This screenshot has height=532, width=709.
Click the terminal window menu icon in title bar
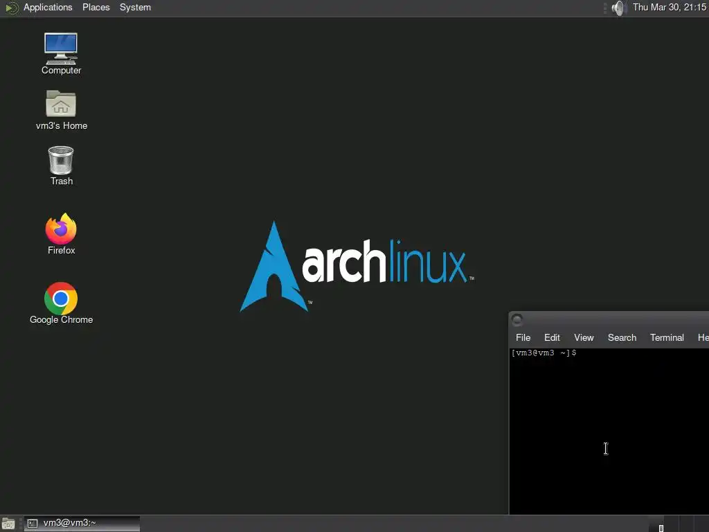[517, 320]
